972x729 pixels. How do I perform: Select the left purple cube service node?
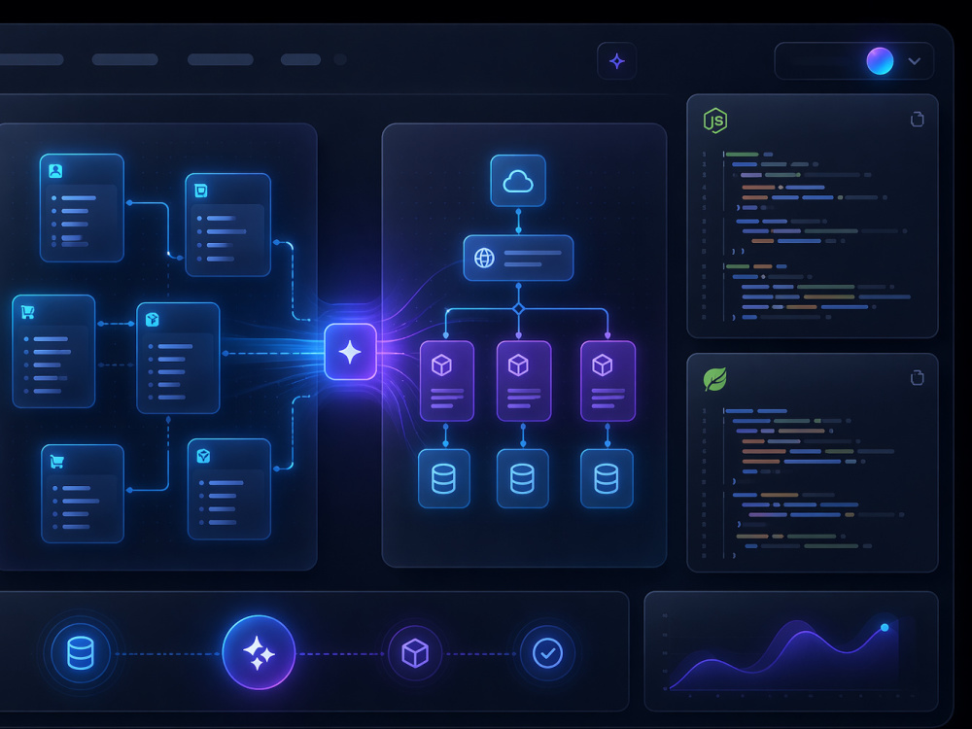click(x=447, y=381)
